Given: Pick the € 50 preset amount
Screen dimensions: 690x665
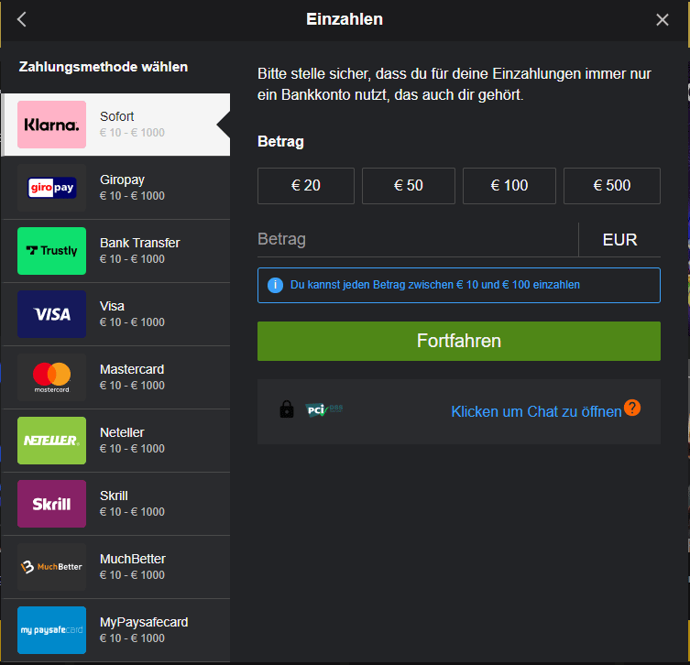Looking at the screenshot, I should tap(409, 186).
